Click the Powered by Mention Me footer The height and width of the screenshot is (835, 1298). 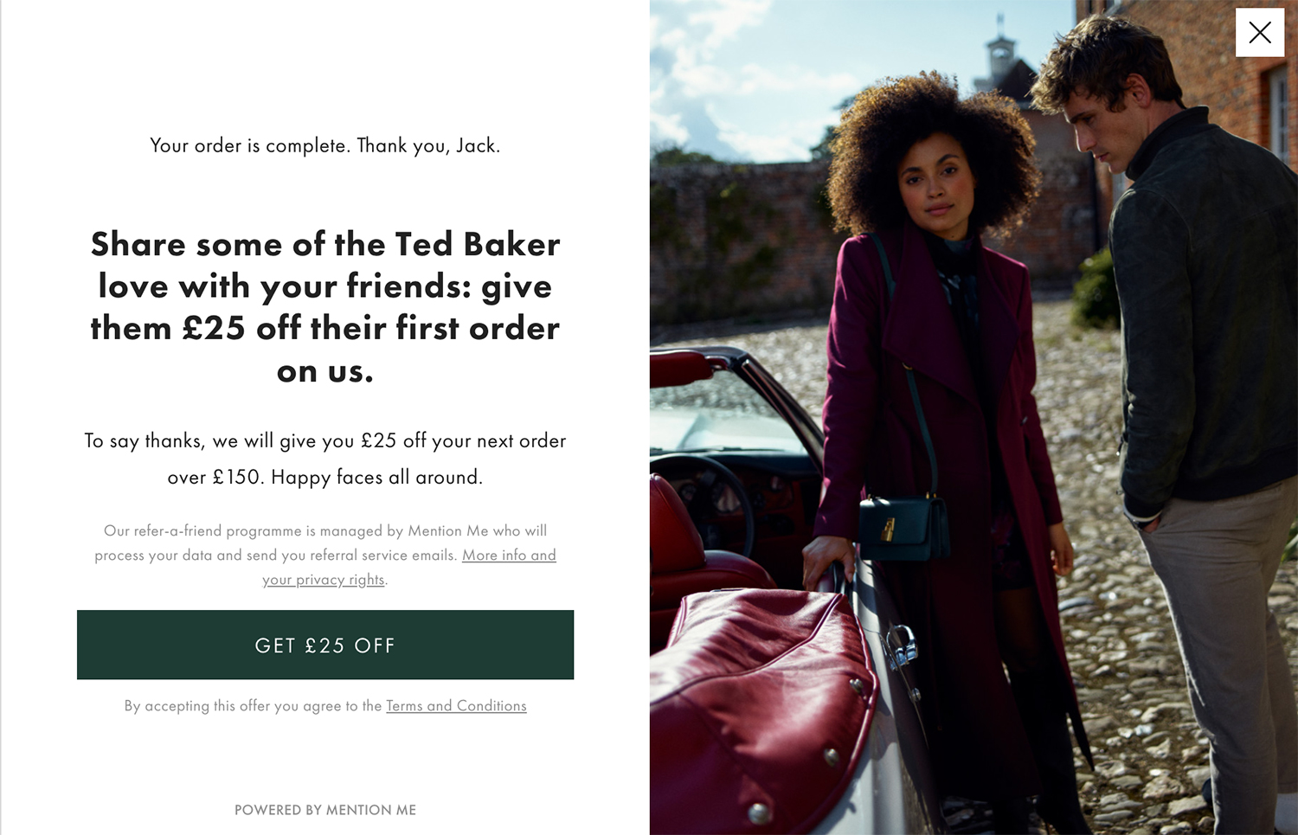pos(325,810)
